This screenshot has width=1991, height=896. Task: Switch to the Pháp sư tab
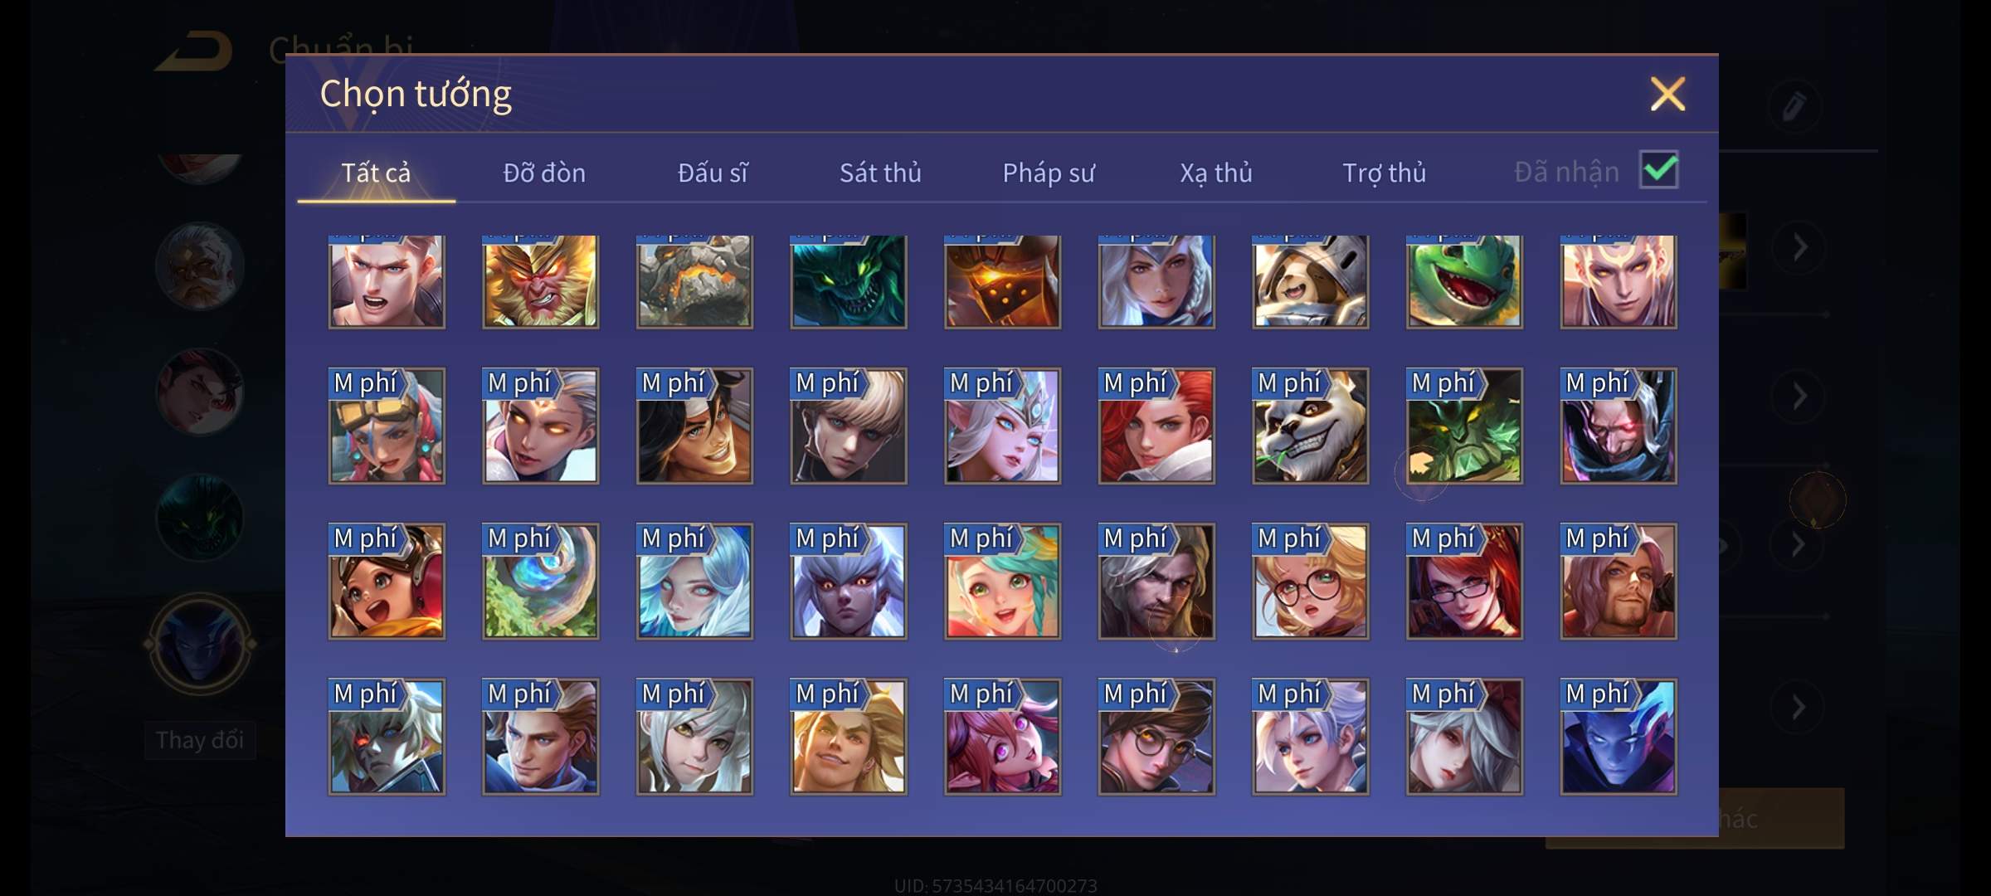point(1049,173)
